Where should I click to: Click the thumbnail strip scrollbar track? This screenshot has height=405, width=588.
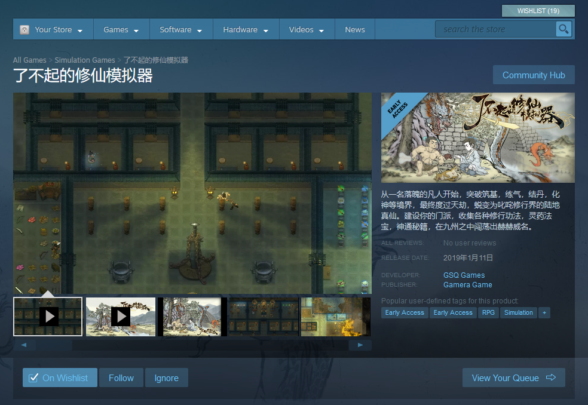pos(192,345)
